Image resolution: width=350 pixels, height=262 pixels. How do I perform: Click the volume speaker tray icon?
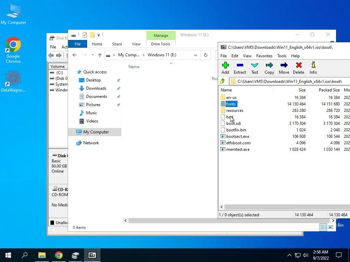point(306,255)
